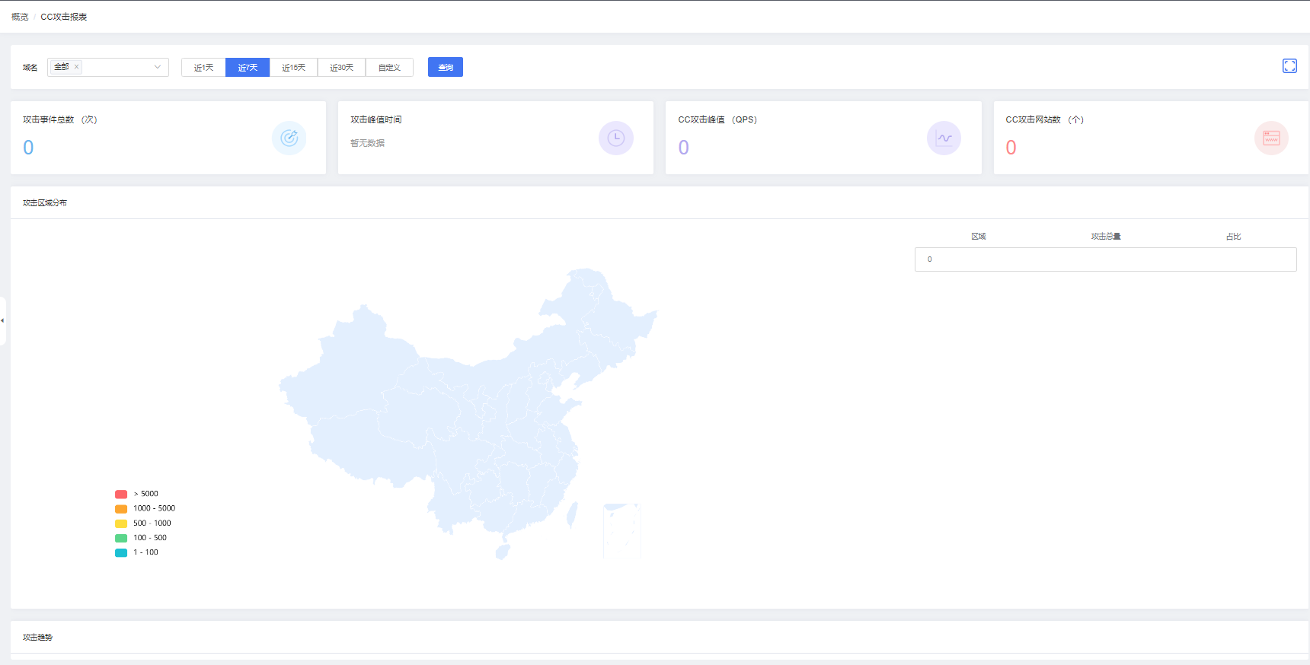Click the trend line icon on CC攻击峰值 card
The height and width of the screenshot is (665, 1310).
tap(944, 138)
